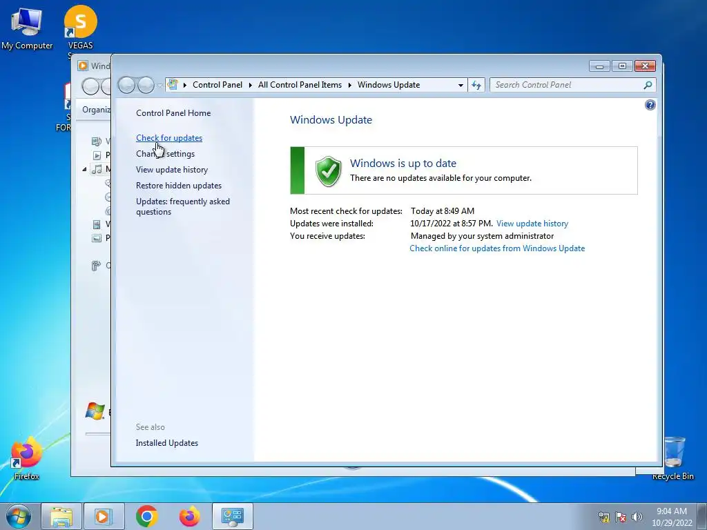This screenshot has height=530, width=707.
Task: Expand arrow after All Control Panel Items
Action: (x=349, y=85)
